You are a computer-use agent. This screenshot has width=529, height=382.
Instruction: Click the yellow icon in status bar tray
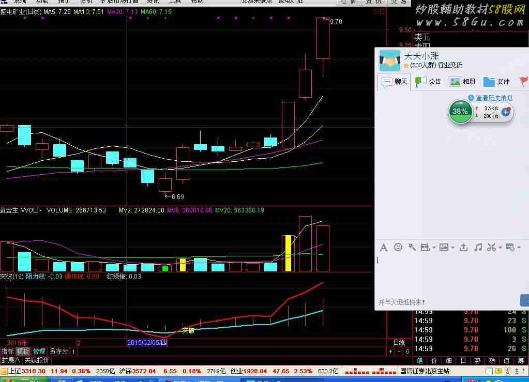coord(498,371)
